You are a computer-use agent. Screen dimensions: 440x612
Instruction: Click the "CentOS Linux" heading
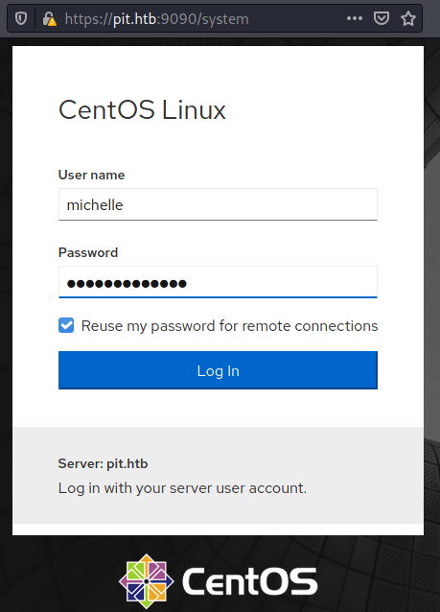(142, 109)
